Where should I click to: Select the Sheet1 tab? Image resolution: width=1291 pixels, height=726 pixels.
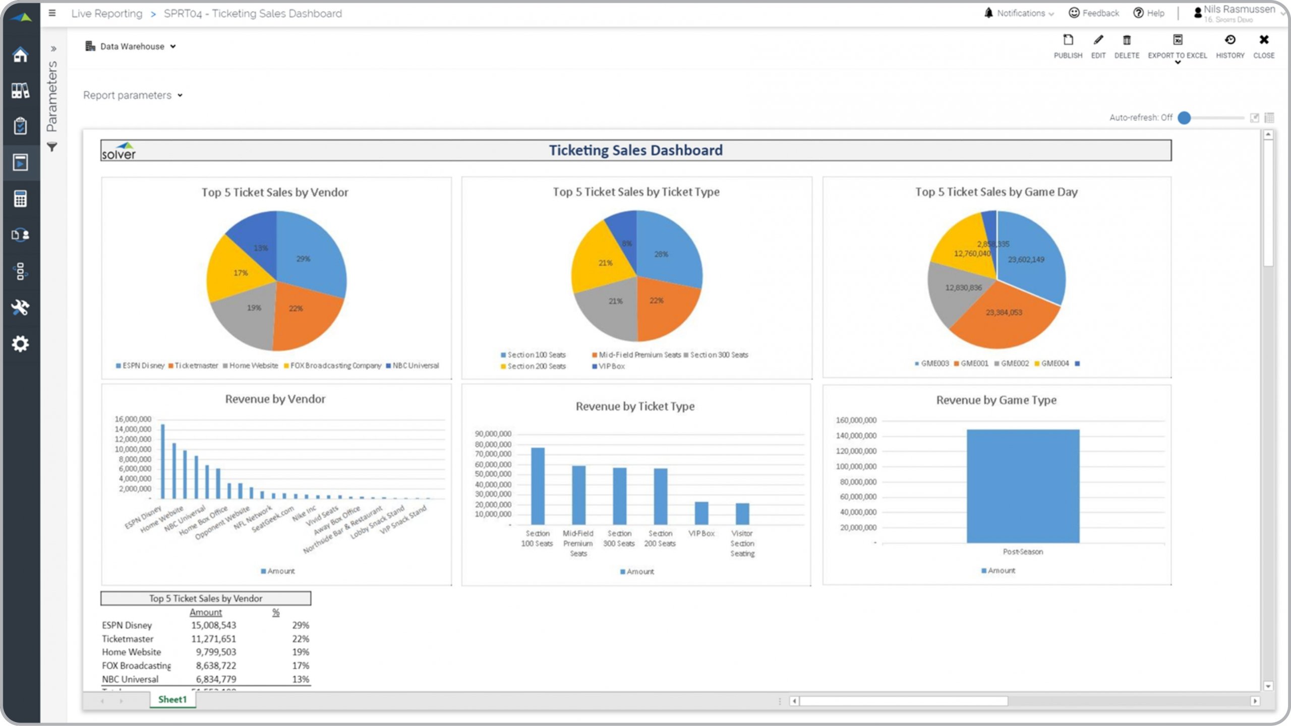click(172, 699)
